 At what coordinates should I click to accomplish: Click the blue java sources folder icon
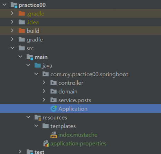point(38,65)
